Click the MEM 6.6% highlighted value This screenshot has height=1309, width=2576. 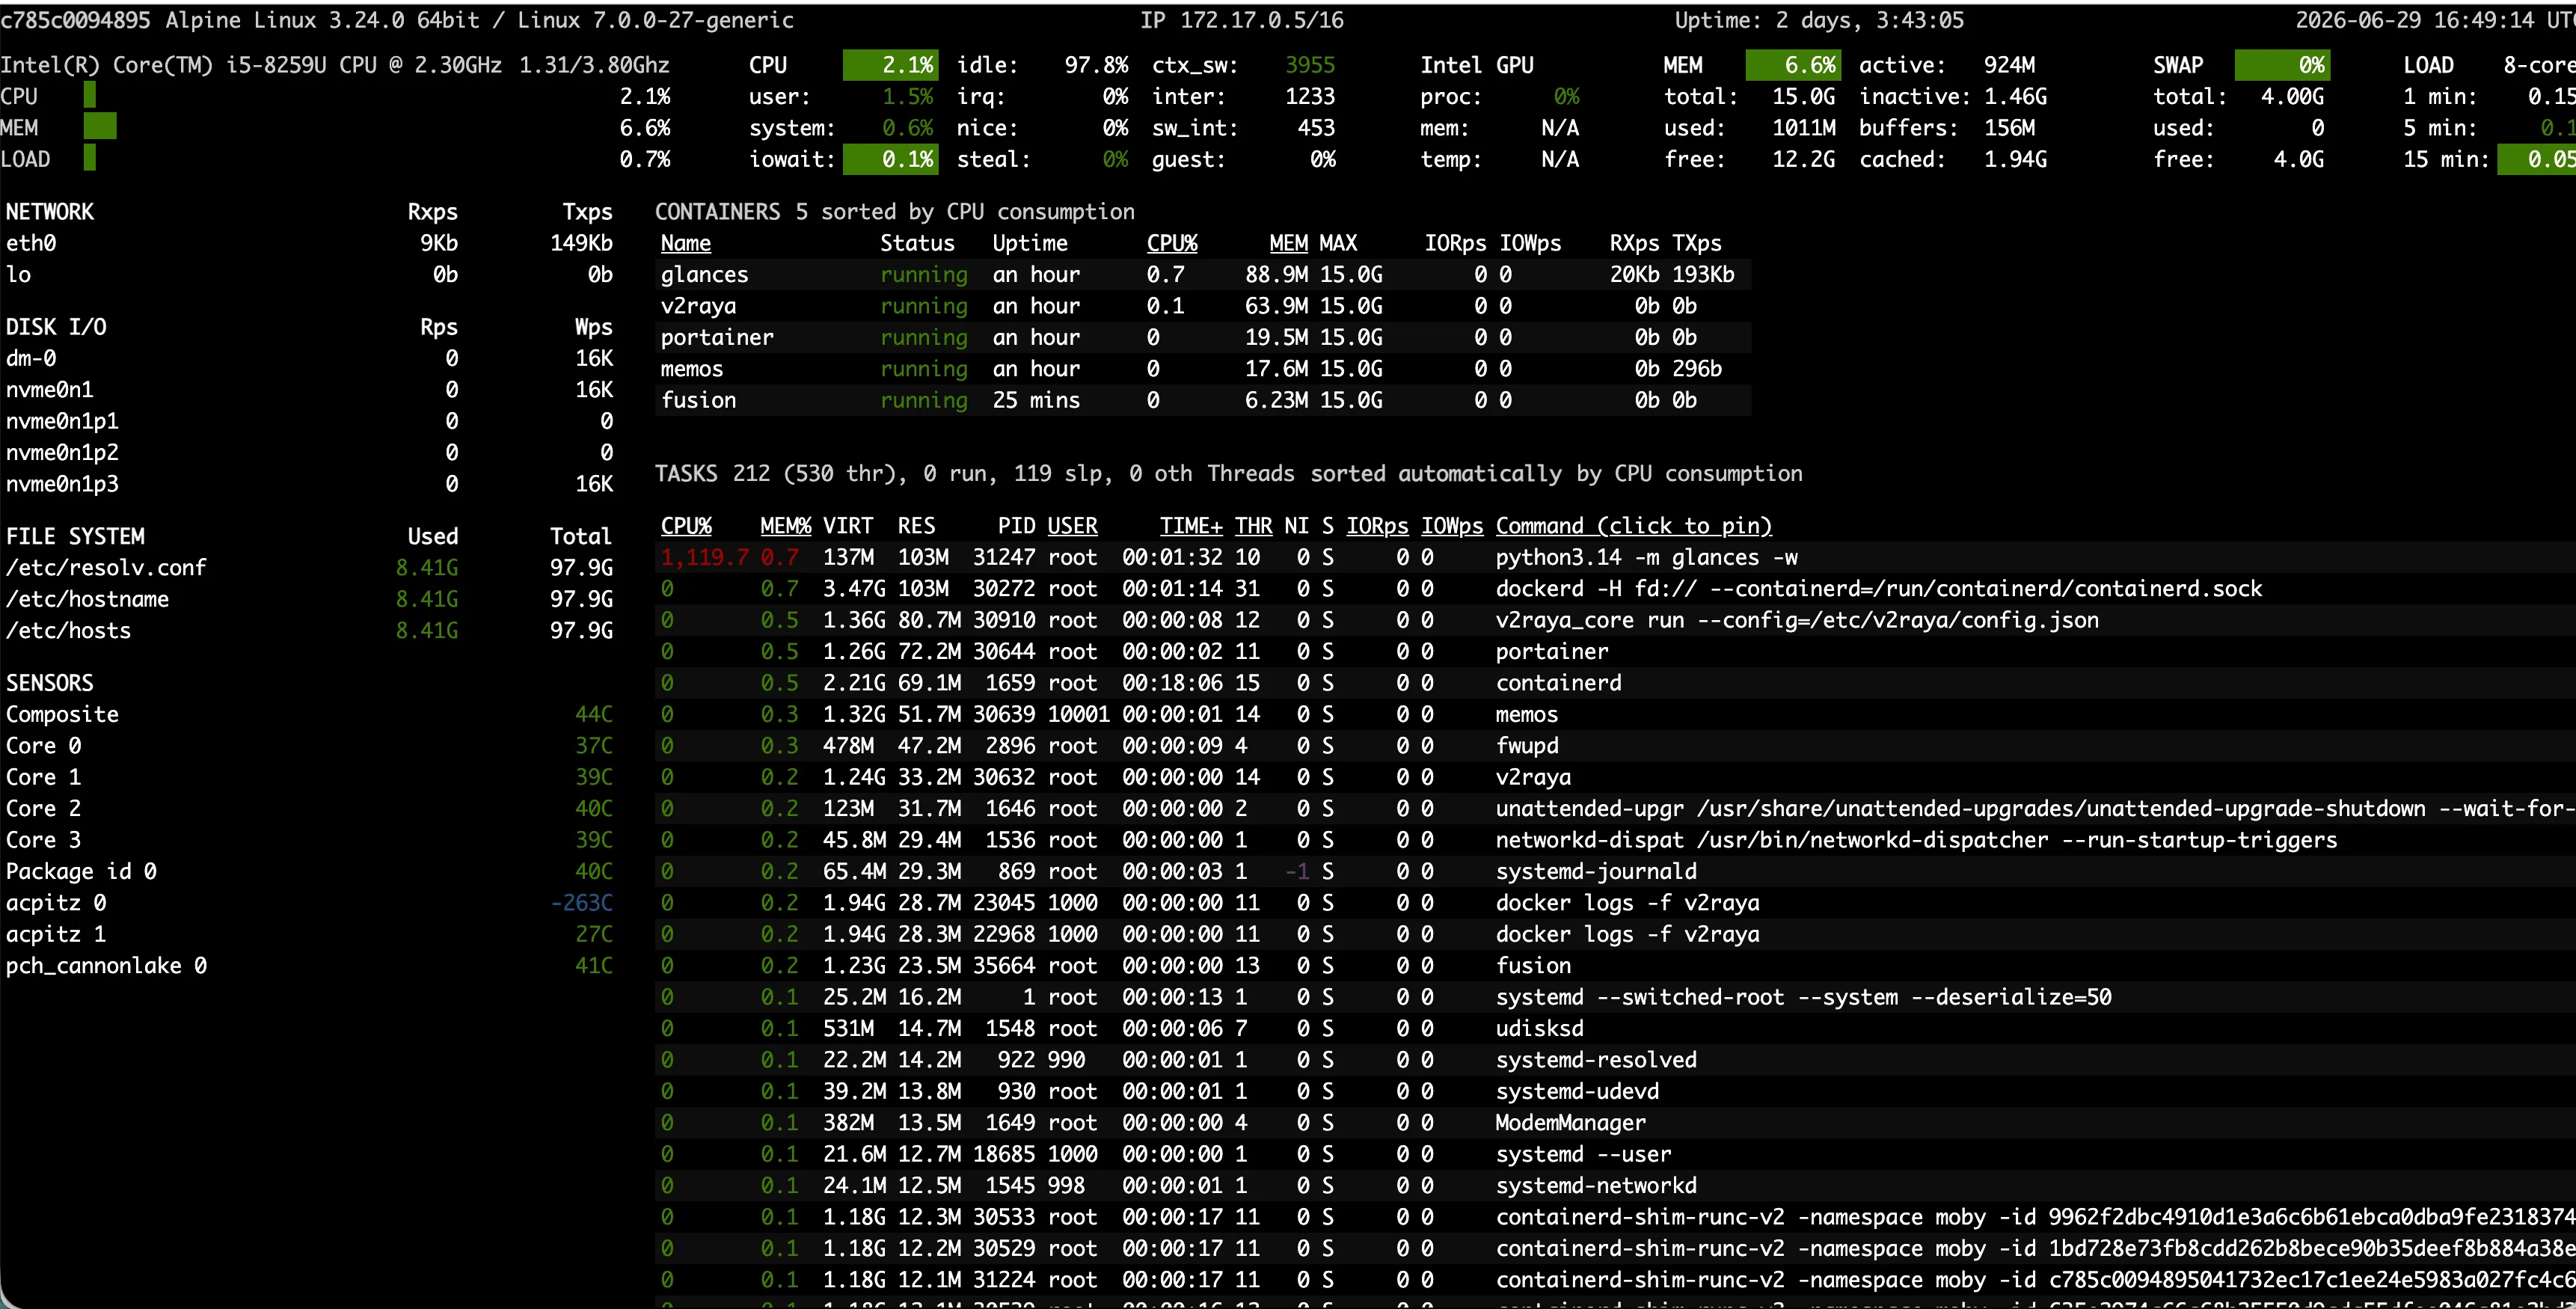(x=1793, y=65)
